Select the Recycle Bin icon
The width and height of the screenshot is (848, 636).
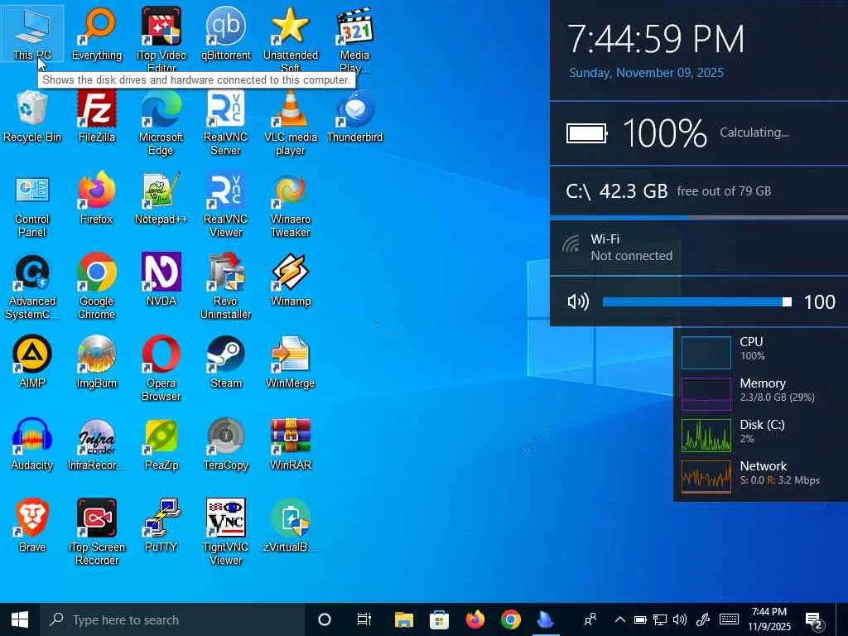coord(32,116)
